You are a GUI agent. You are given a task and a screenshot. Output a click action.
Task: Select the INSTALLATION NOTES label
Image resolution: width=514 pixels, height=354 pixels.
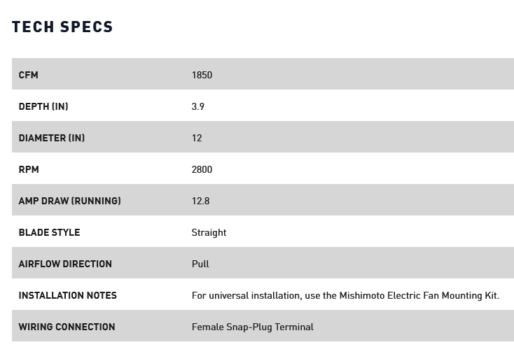click(67, 295)
